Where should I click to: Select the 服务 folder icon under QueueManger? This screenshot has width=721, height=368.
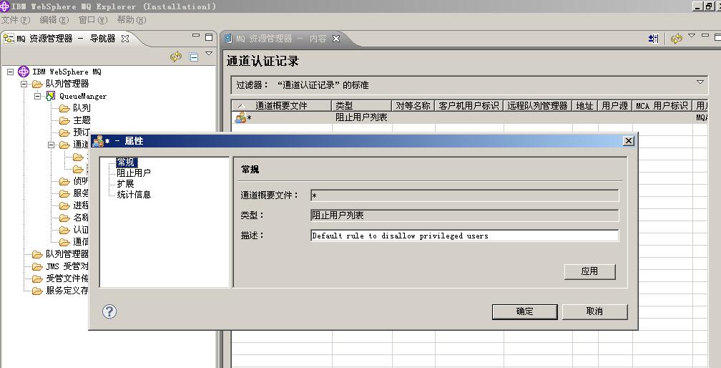[64, 193]
